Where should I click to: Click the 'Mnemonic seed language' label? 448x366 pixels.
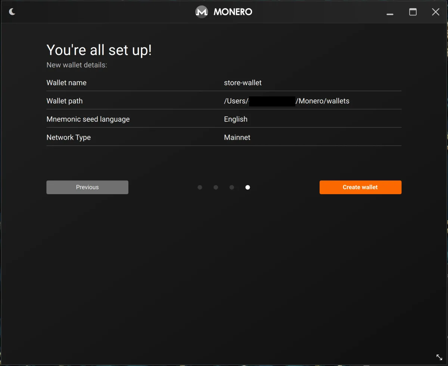coord(88,120)
